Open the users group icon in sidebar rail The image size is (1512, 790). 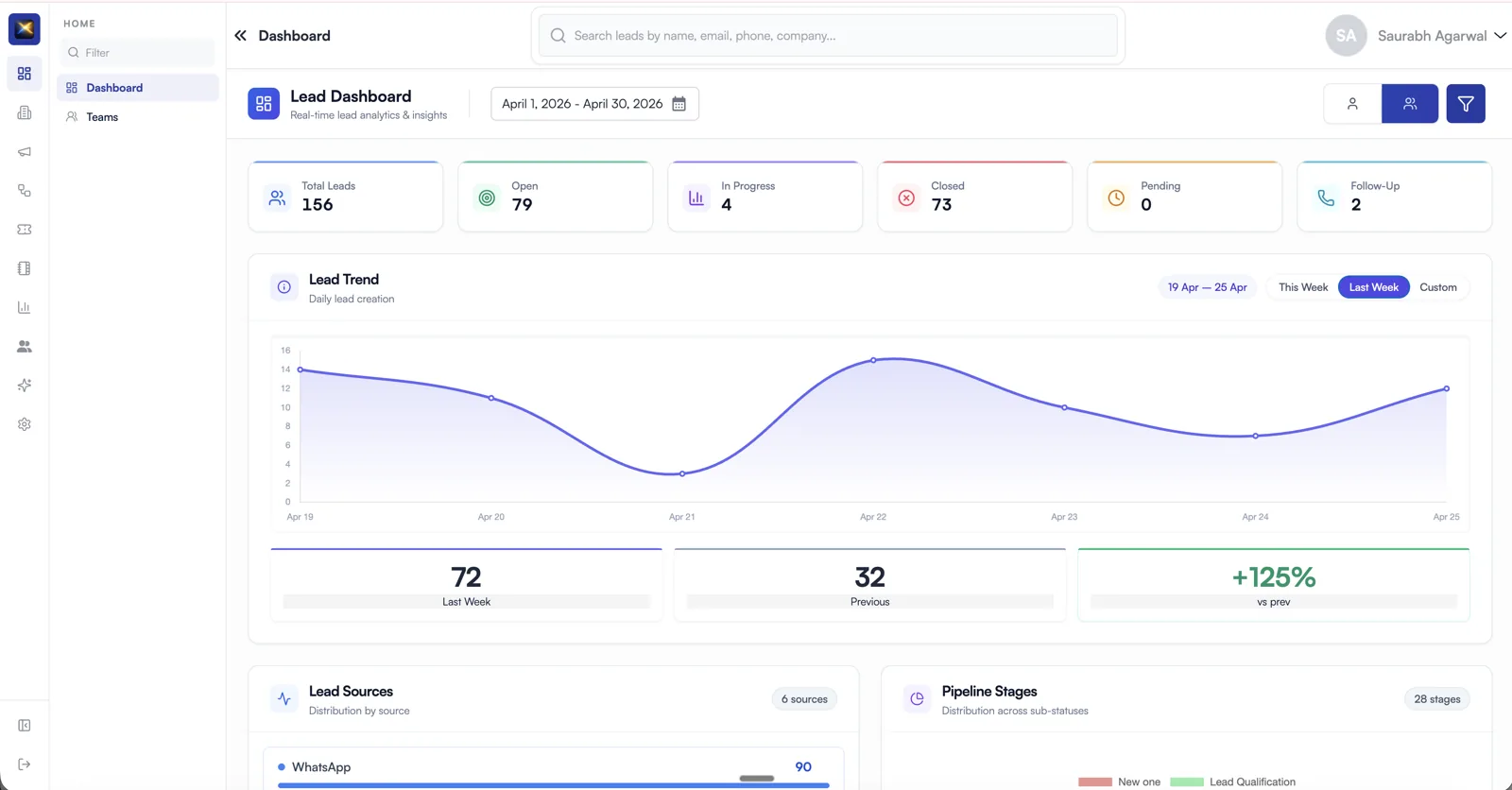tap(25, 347)
